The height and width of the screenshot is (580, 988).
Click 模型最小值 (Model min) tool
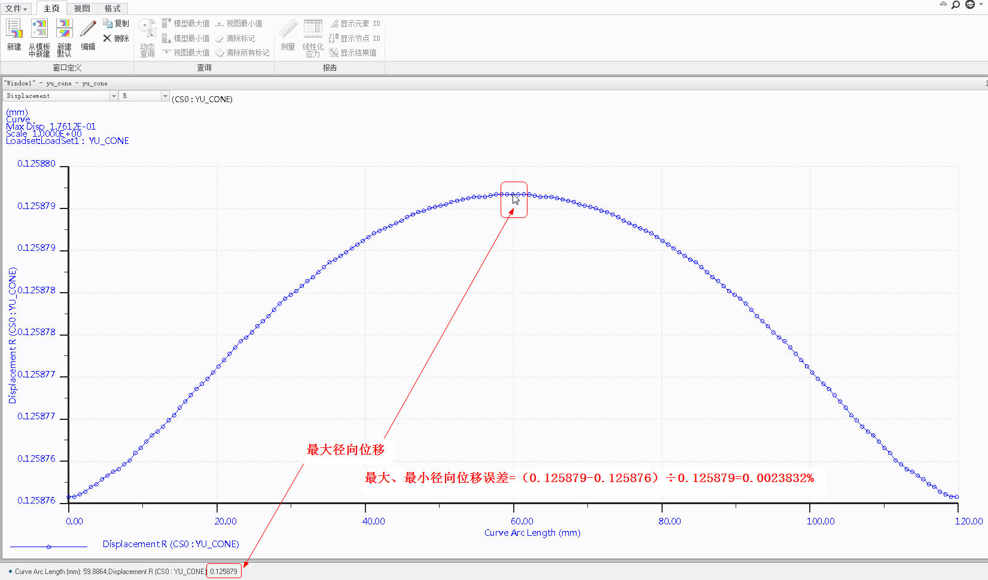coord(186,38)
